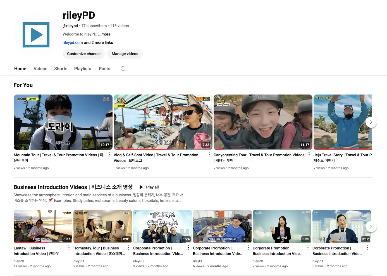The height and width of the screenshot is (276, 387).
Task: Open the Playlists tab
Action: [x=83, y=69]
